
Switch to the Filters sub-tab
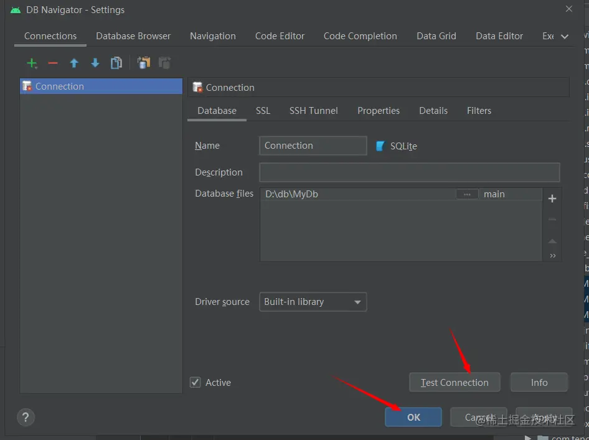479,111
